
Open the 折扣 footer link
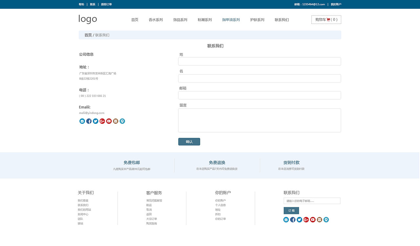click(218, 214)
